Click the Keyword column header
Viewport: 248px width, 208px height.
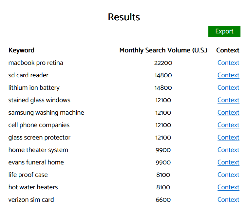[21, 50]
